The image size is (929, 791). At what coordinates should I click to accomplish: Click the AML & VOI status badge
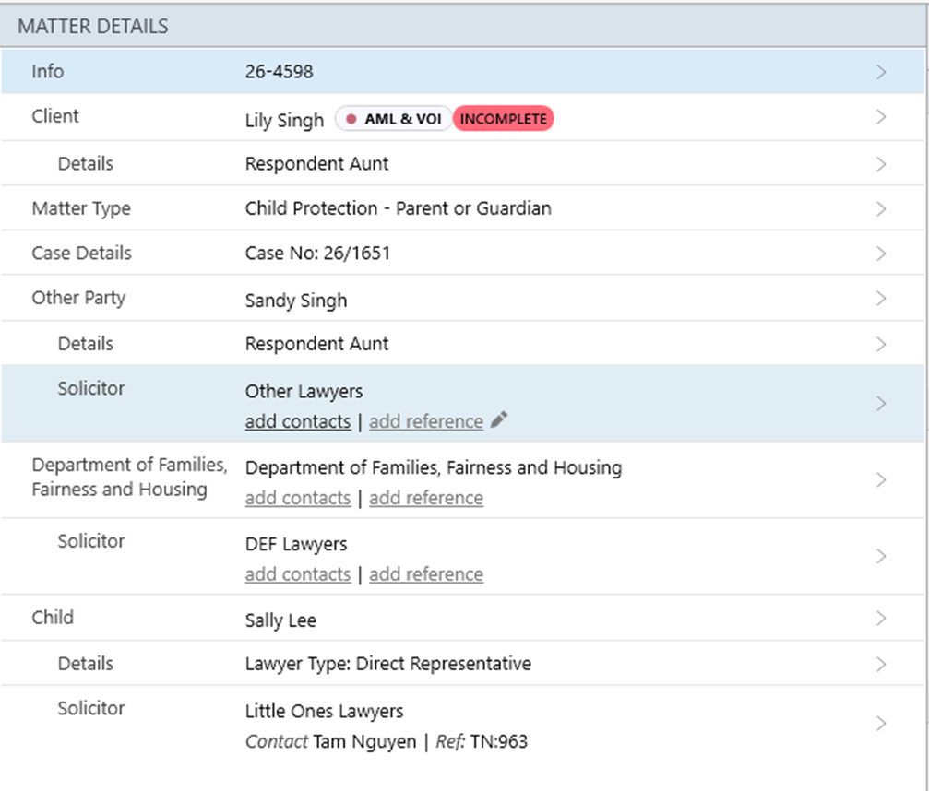(x=394, y=119)
